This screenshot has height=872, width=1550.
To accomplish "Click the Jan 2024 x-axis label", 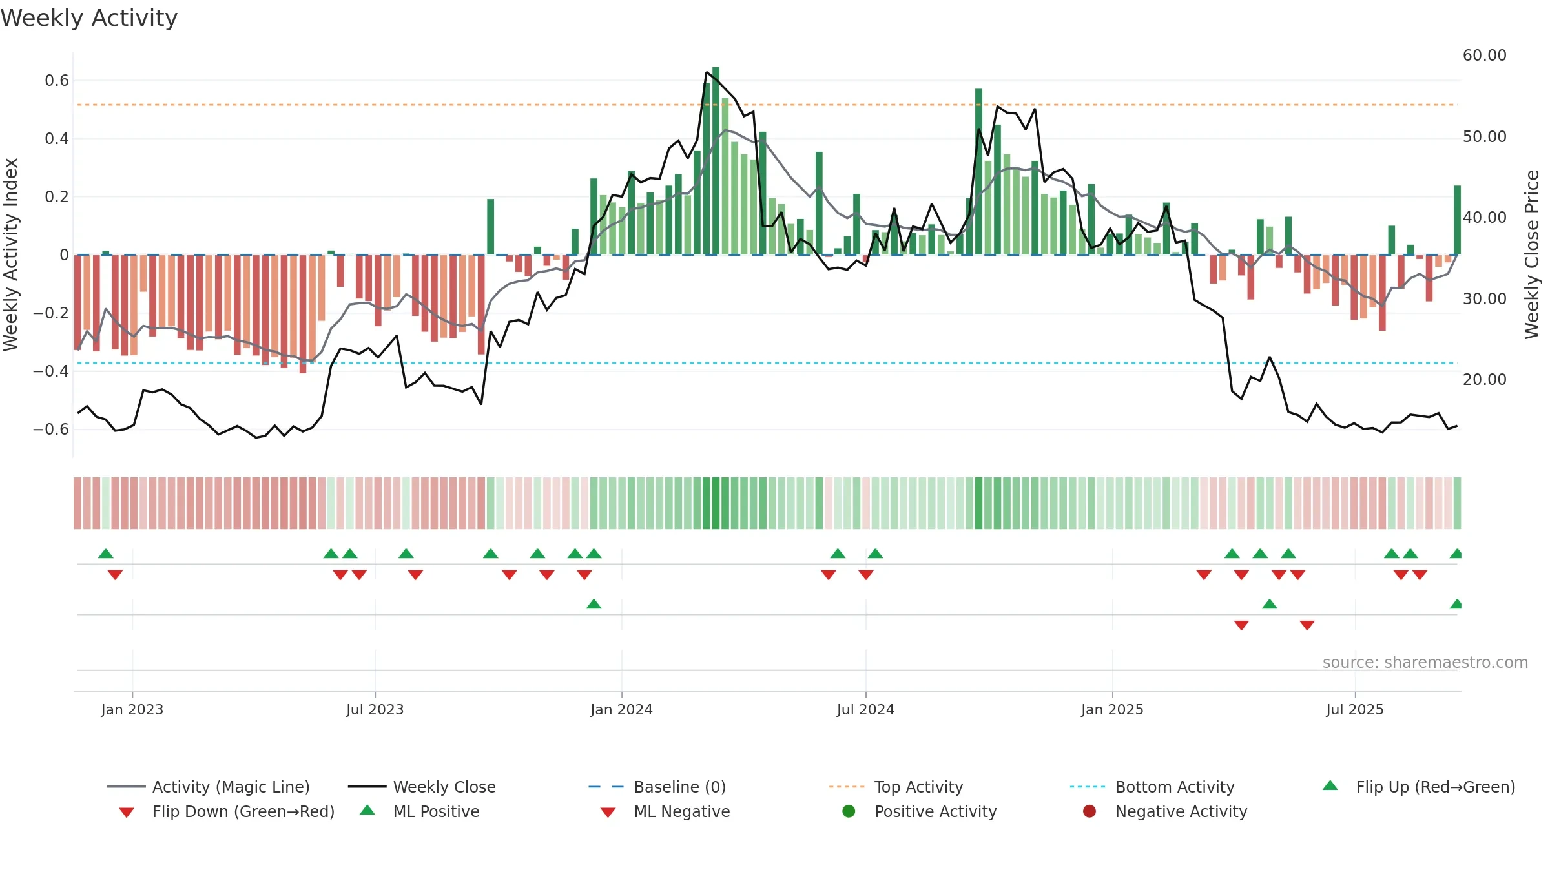I will tap(622, 709).
